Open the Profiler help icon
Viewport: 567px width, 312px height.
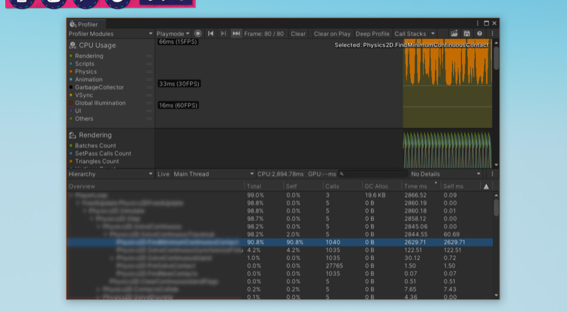click(x=480, y=33)
